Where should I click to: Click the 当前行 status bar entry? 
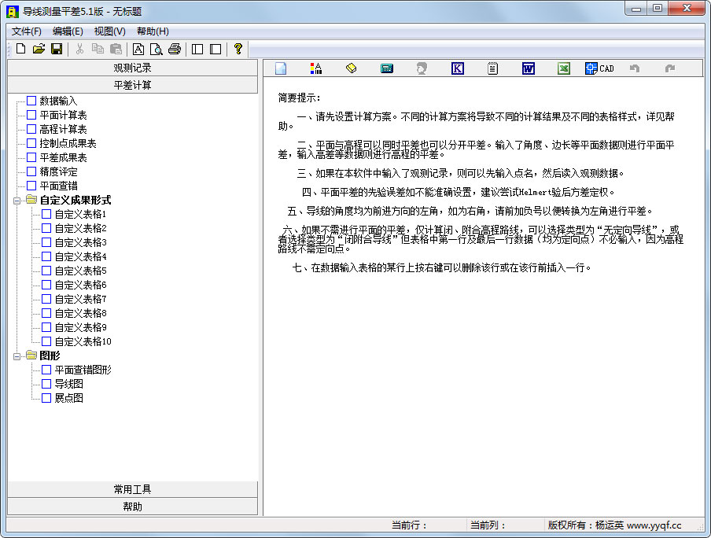pyautogui.click(x=409, y=525)
